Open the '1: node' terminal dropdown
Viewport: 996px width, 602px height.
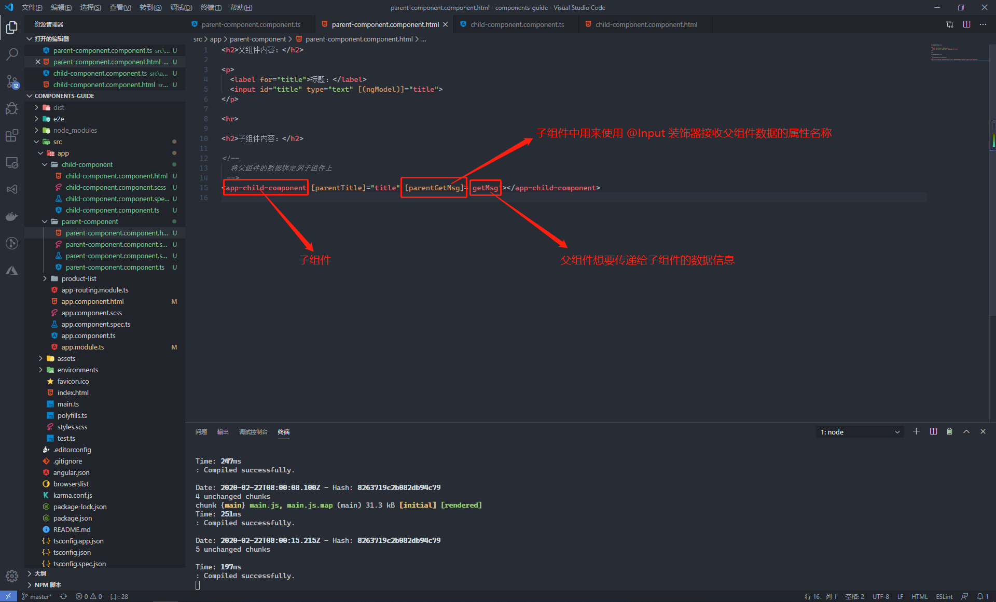pos(860,432)
